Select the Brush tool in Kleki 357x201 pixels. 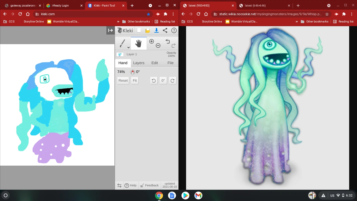122,43
